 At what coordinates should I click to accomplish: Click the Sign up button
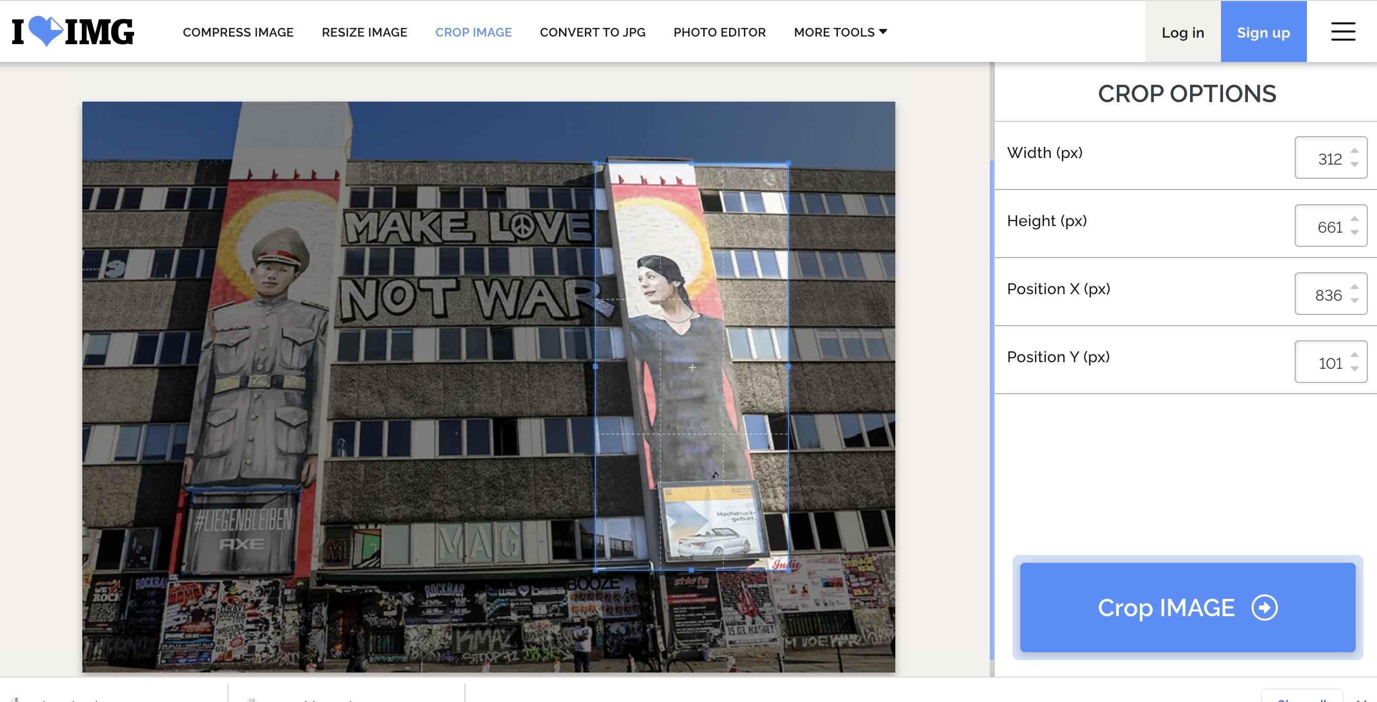click(1264, 32)
